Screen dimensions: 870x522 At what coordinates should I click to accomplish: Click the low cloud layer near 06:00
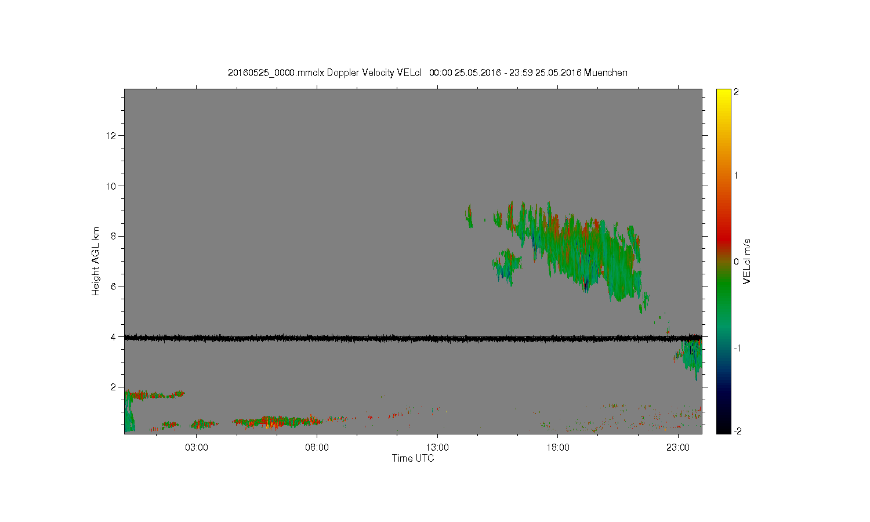pyautogui.click(x=278, y=421)
